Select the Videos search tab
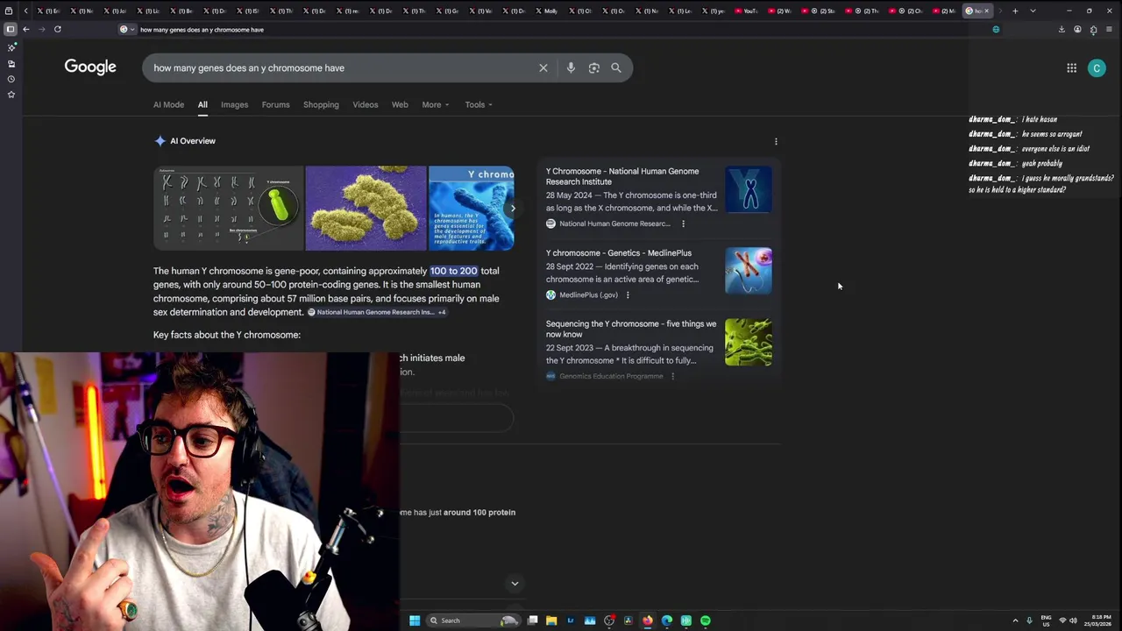The height and width of the screenshot is (631, 1122). [x=366, y=104]
